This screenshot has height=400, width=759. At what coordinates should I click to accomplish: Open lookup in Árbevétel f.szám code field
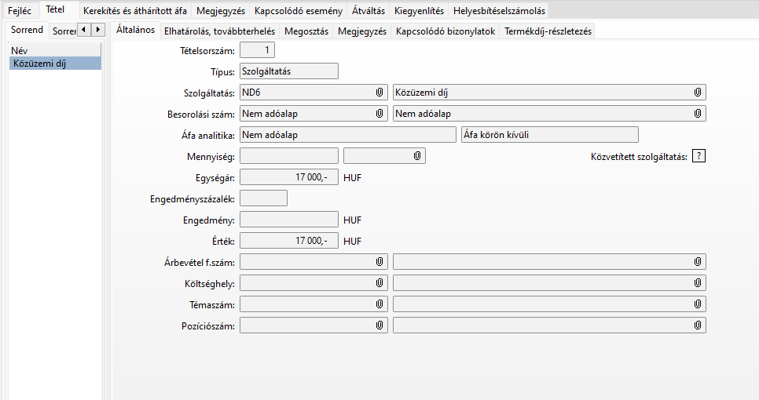pos(379,261)
